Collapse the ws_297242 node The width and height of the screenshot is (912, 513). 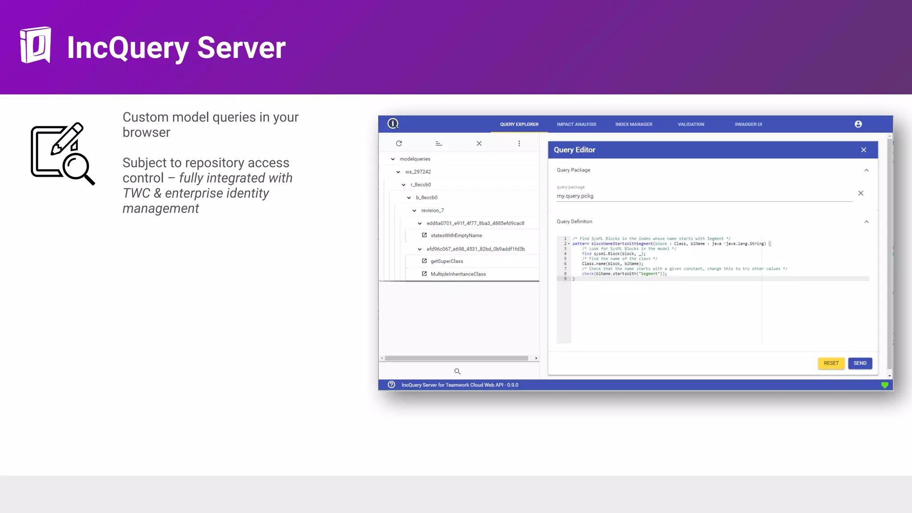point(398,172)
